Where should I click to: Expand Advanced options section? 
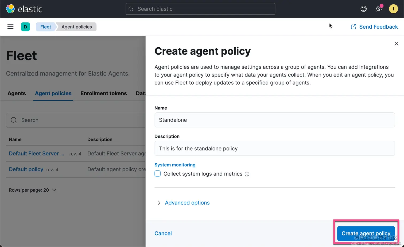[x=187, y=203]
